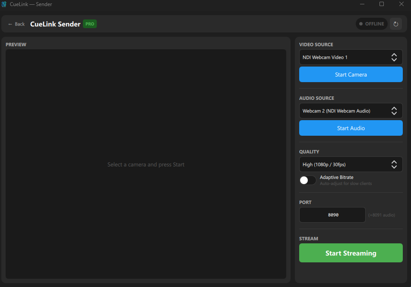Click the OFFLINE status indicator
This screenshot has height=287, width=411.
(371, 24)
